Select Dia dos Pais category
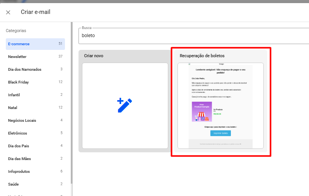The height and width of the screenshot is (196, 309). [35, 146]
